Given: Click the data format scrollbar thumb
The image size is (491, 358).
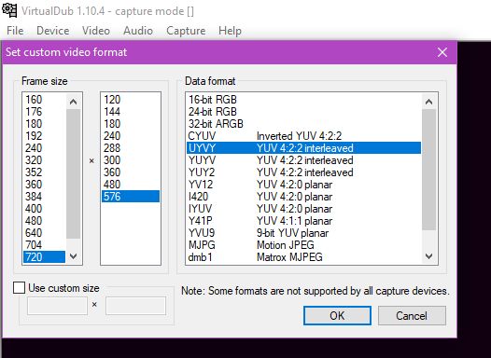Looking at the screenshot, I should click(x=428, y=170).
